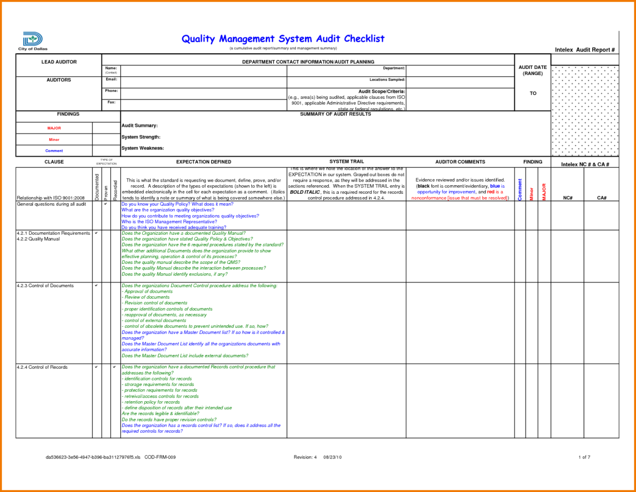Select the 4.2.3 Control of Documents clause cell
This screenshot has height=492, width=636.
pos(46,286)
